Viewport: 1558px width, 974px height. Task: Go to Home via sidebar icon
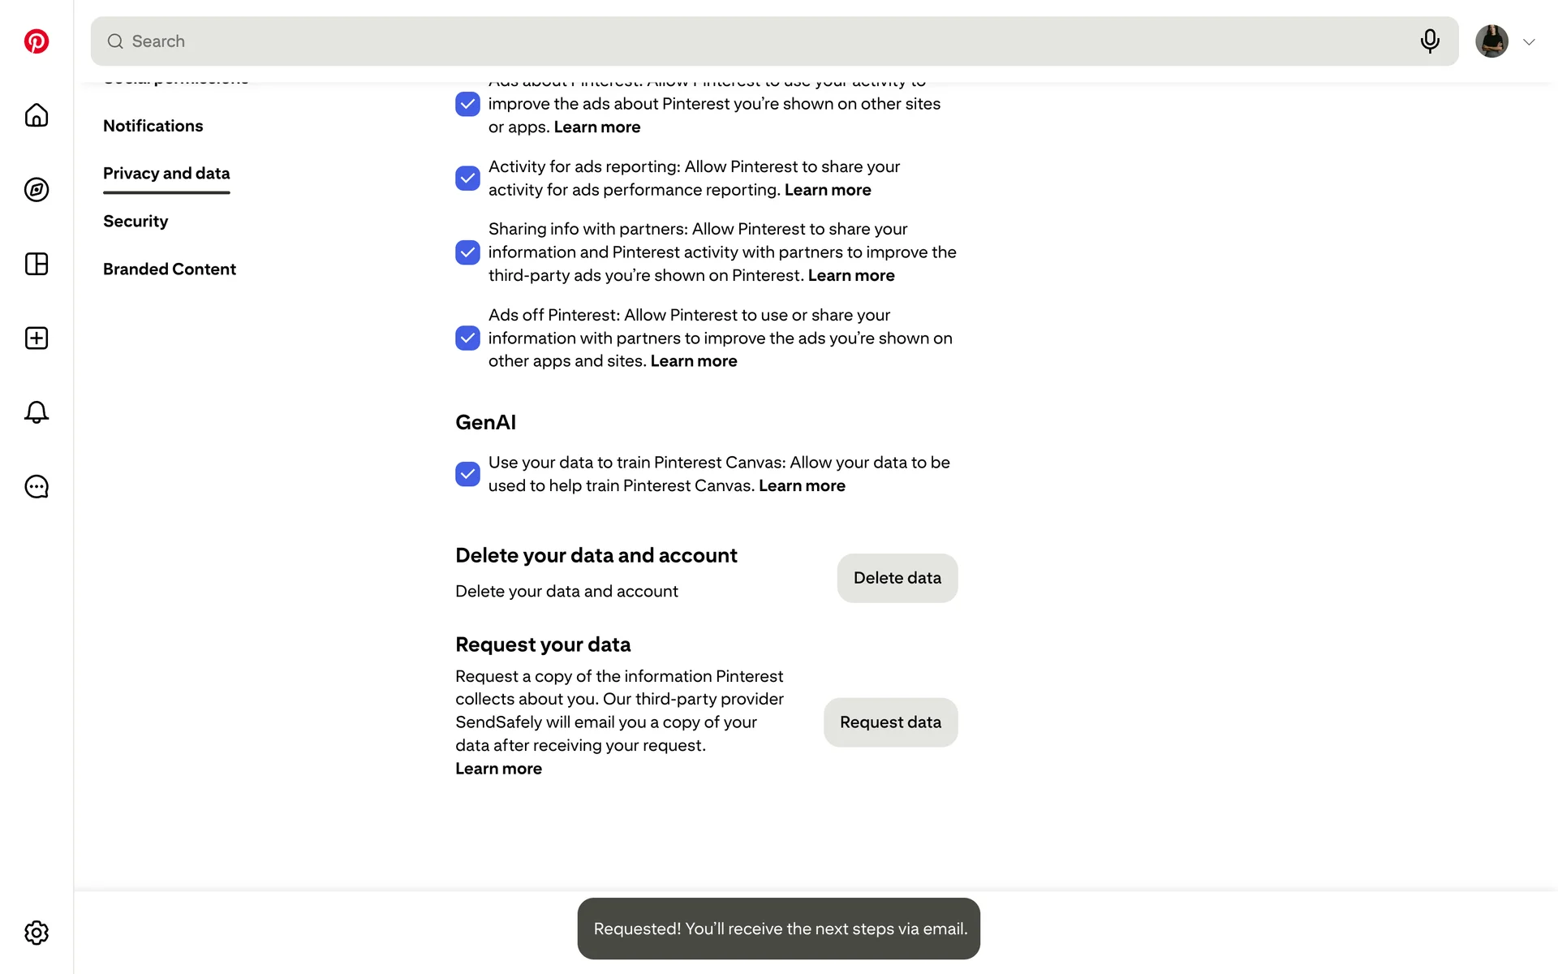[x=37, y=115]
